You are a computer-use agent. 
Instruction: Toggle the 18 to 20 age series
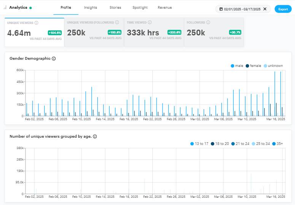[220, 144]
